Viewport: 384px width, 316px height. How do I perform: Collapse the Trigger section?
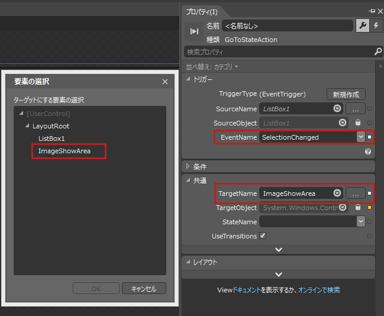pos(188,79)
